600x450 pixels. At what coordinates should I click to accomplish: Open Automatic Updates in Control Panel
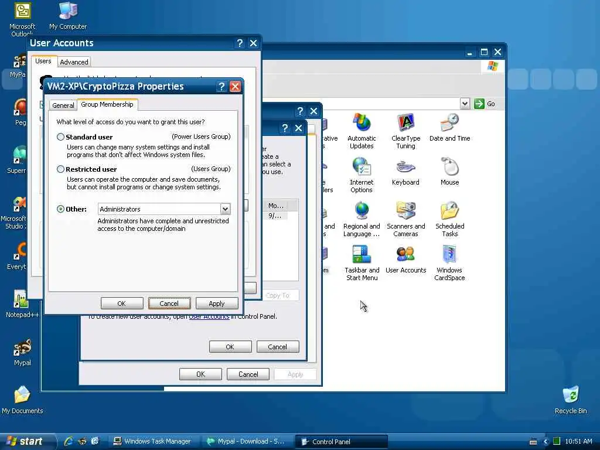point(361,131)
